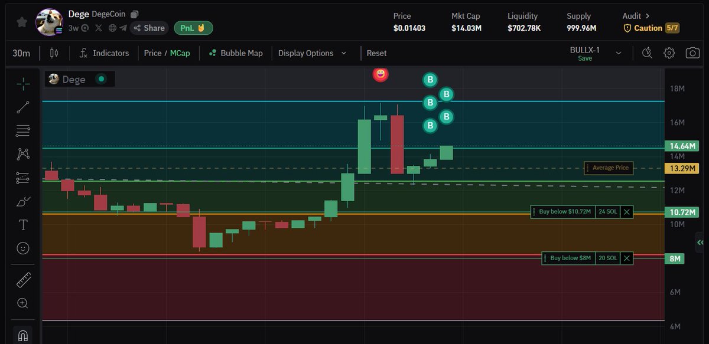709x344 pixels.
Task: Select the Buy below $10.72M order label
Action: pyautogui.click(x=565, y=212)
